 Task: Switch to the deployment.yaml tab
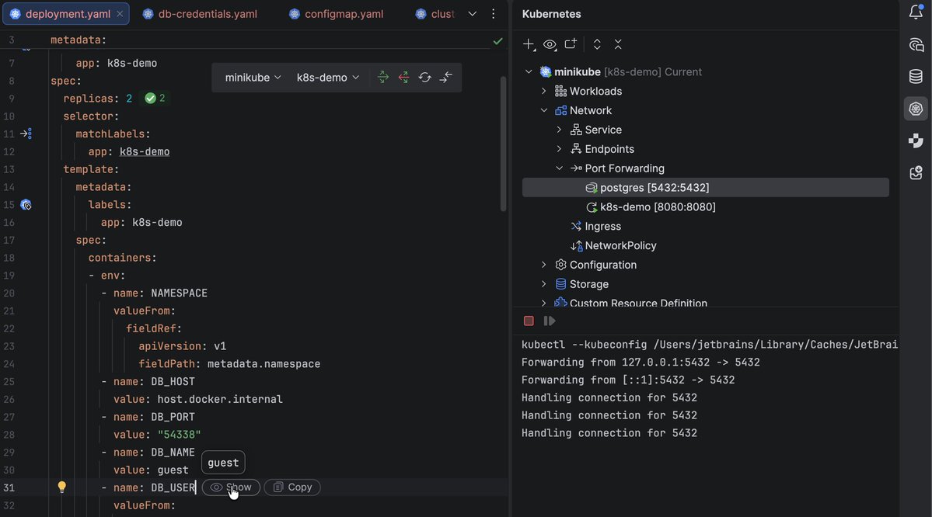[67, 14]
